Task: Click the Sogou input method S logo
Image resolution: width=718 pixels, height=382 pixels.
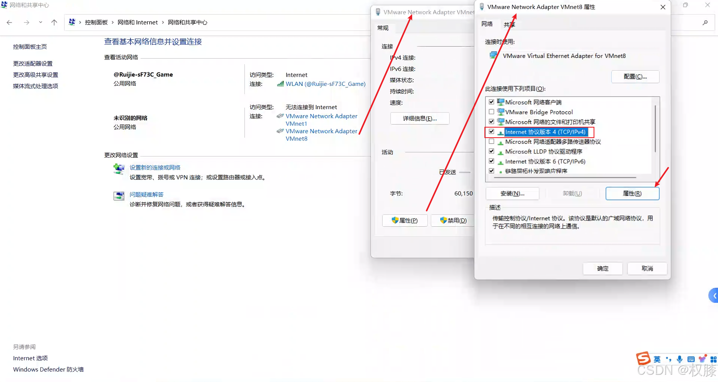Action: tap(643, 358)
